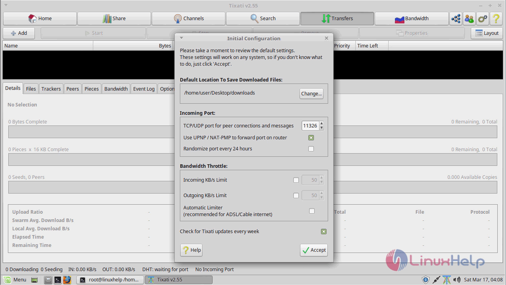Image resolution: width=506 pixels, height=285 pixels.
Task: Click the gray file manager launcher in the panel
Action: (x=48, y=280)
